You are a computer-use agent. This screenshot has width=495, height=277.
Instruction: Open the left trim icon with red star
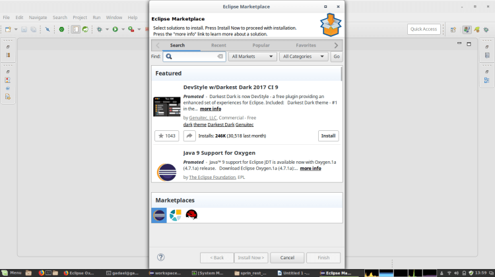tap(8, 80)
